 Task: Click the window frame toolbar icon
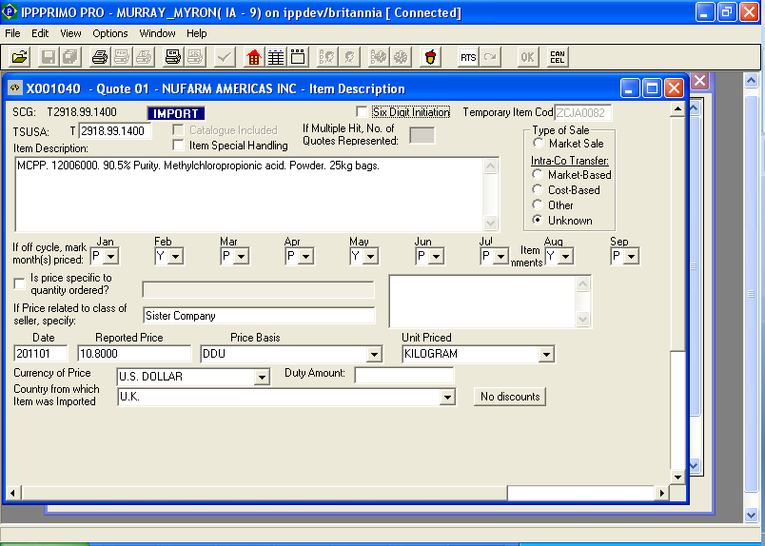tap(298, 57)
